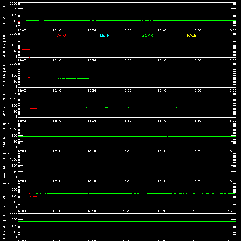
Task: Click 15:20 tick below the 410 MHz plot
Action: pyautogui.click(x=92, y=61)
